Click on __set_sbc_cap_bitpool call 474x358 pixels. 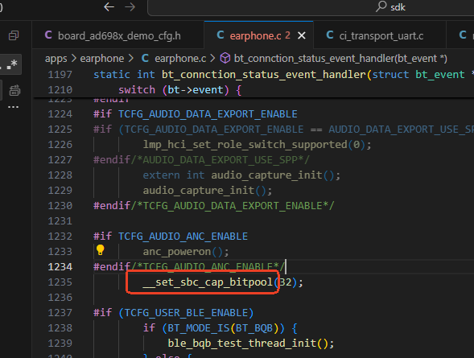coord(208,282)
